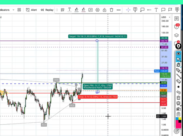Select the arrow pointer annotation tool

178,59
